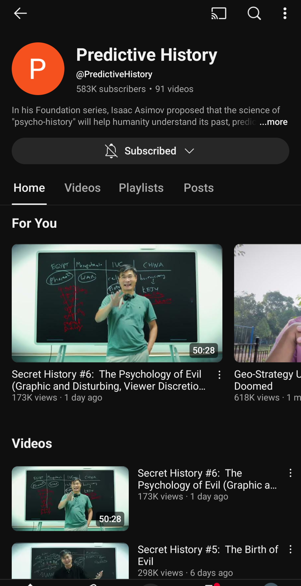The height and width of the screenshot is (586, 301).
Task: Tap the 298K views · 6 days ago text
Action: tap(185, 573)
